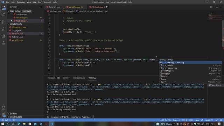Open the File menu
Image resolution: width=224 pixels, height=126 pixels.
click(x=8, y=2)
